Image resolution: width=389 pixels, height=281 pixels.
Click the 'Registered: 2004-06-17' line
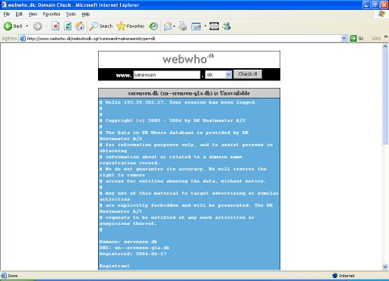pyautogui.click(x=133, y=254)
